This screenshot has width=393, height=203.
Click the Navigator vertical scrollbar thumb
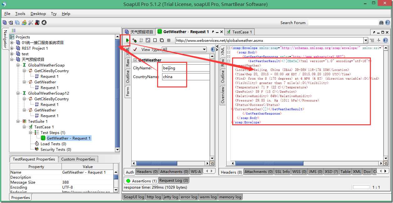[117, 93]
